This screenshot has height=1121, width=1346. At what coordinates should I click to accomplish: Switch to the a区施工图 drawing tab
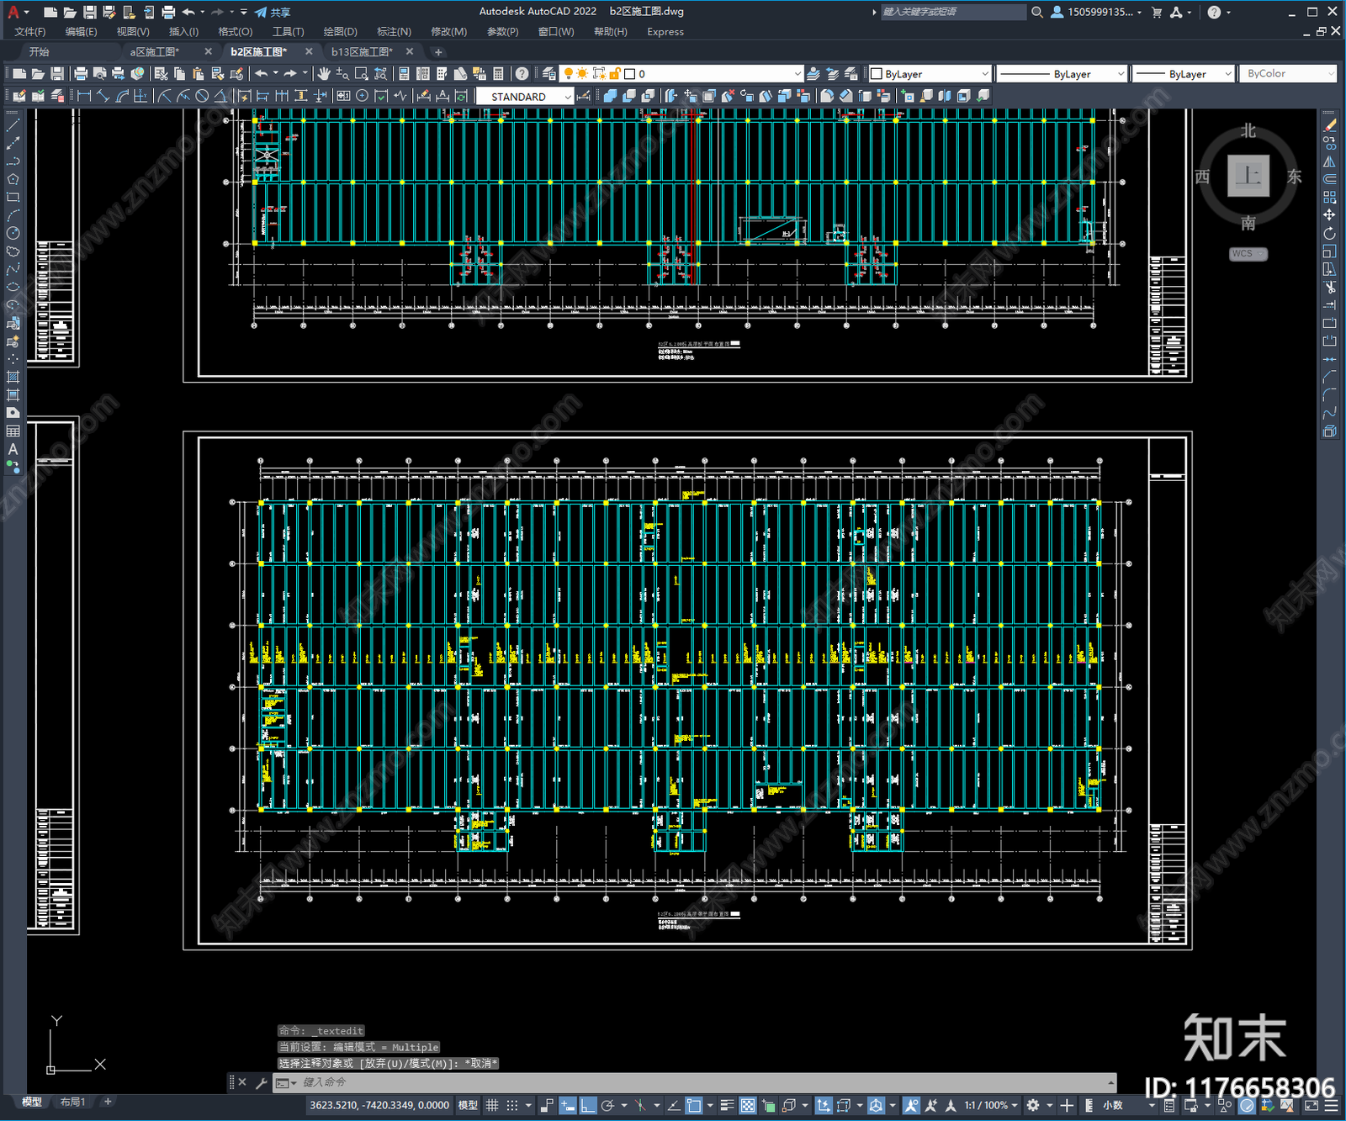click(155, 52)
